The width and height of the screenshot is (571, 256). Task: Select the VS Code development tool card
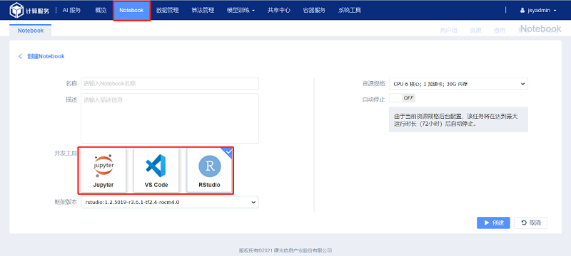pos(156,170)
